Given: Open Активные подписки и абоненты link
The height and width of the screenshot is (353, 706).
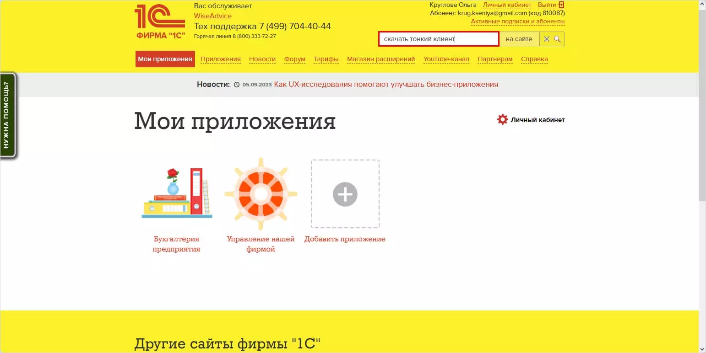Looking at the screenshot, I should pyautogui.click(x=518, y=21).
